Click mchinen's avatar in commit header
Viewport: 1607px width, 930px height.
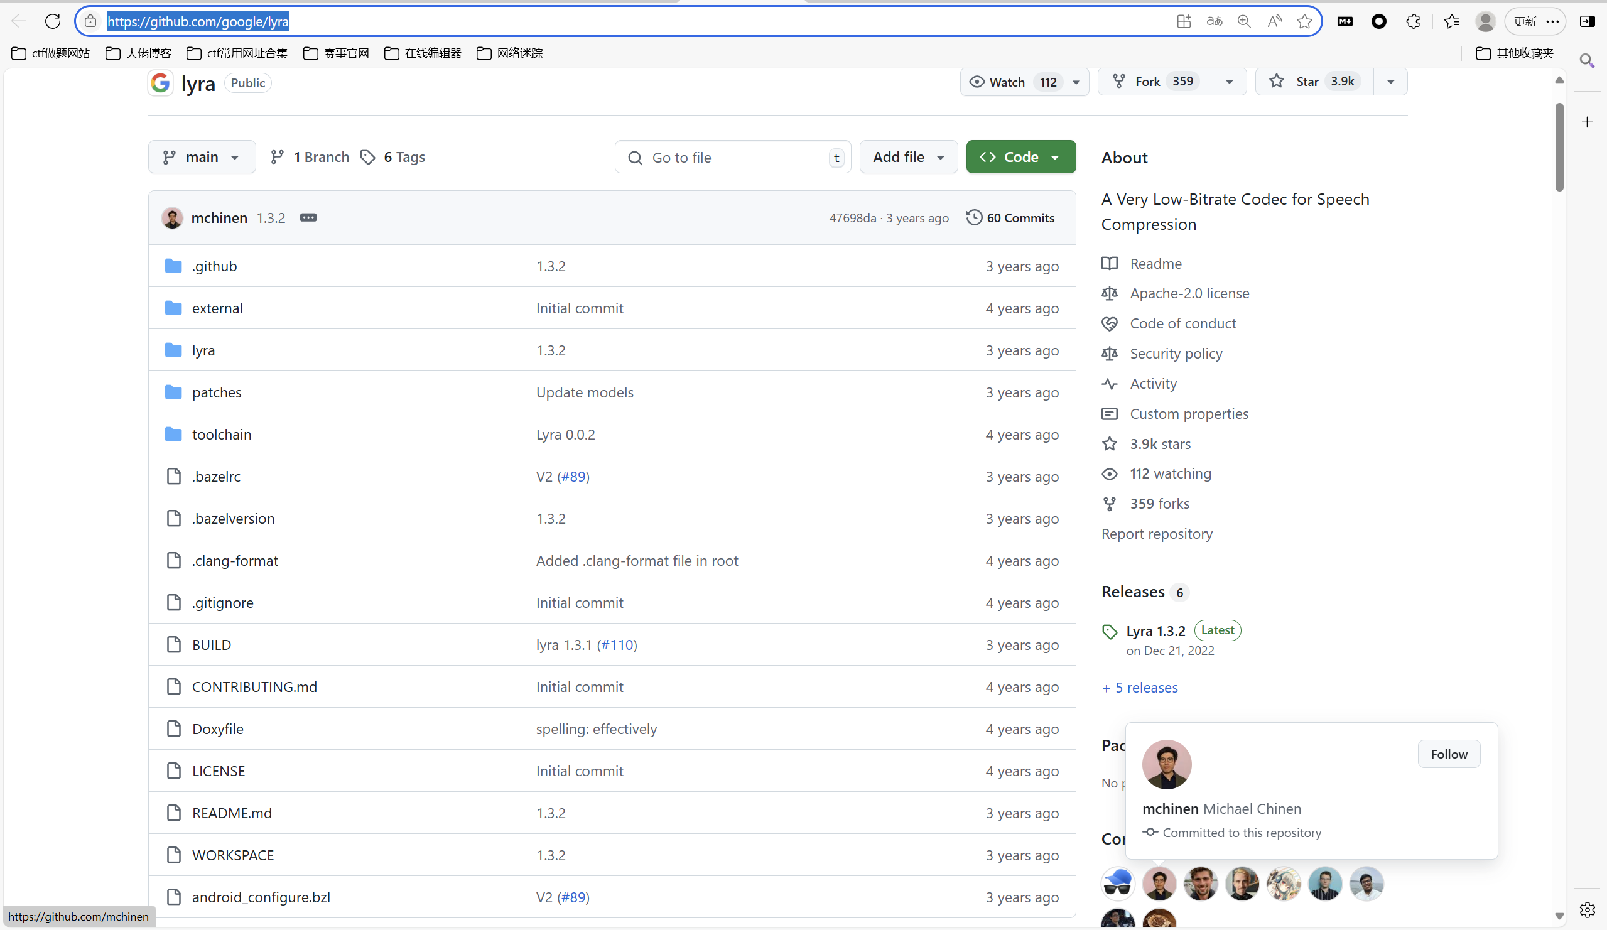[x=172, y=217]
